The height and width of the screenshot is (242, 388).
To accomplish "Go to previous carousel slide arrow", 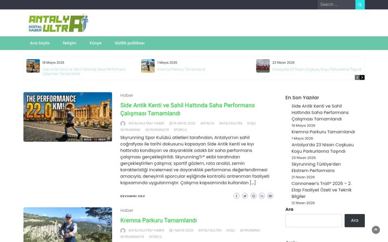I will (x=357, y=77).
